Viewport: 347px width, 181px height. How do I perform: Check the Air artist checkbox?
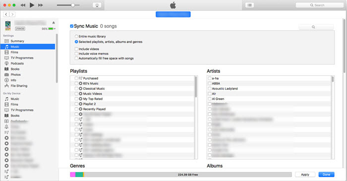coord(210,94)
